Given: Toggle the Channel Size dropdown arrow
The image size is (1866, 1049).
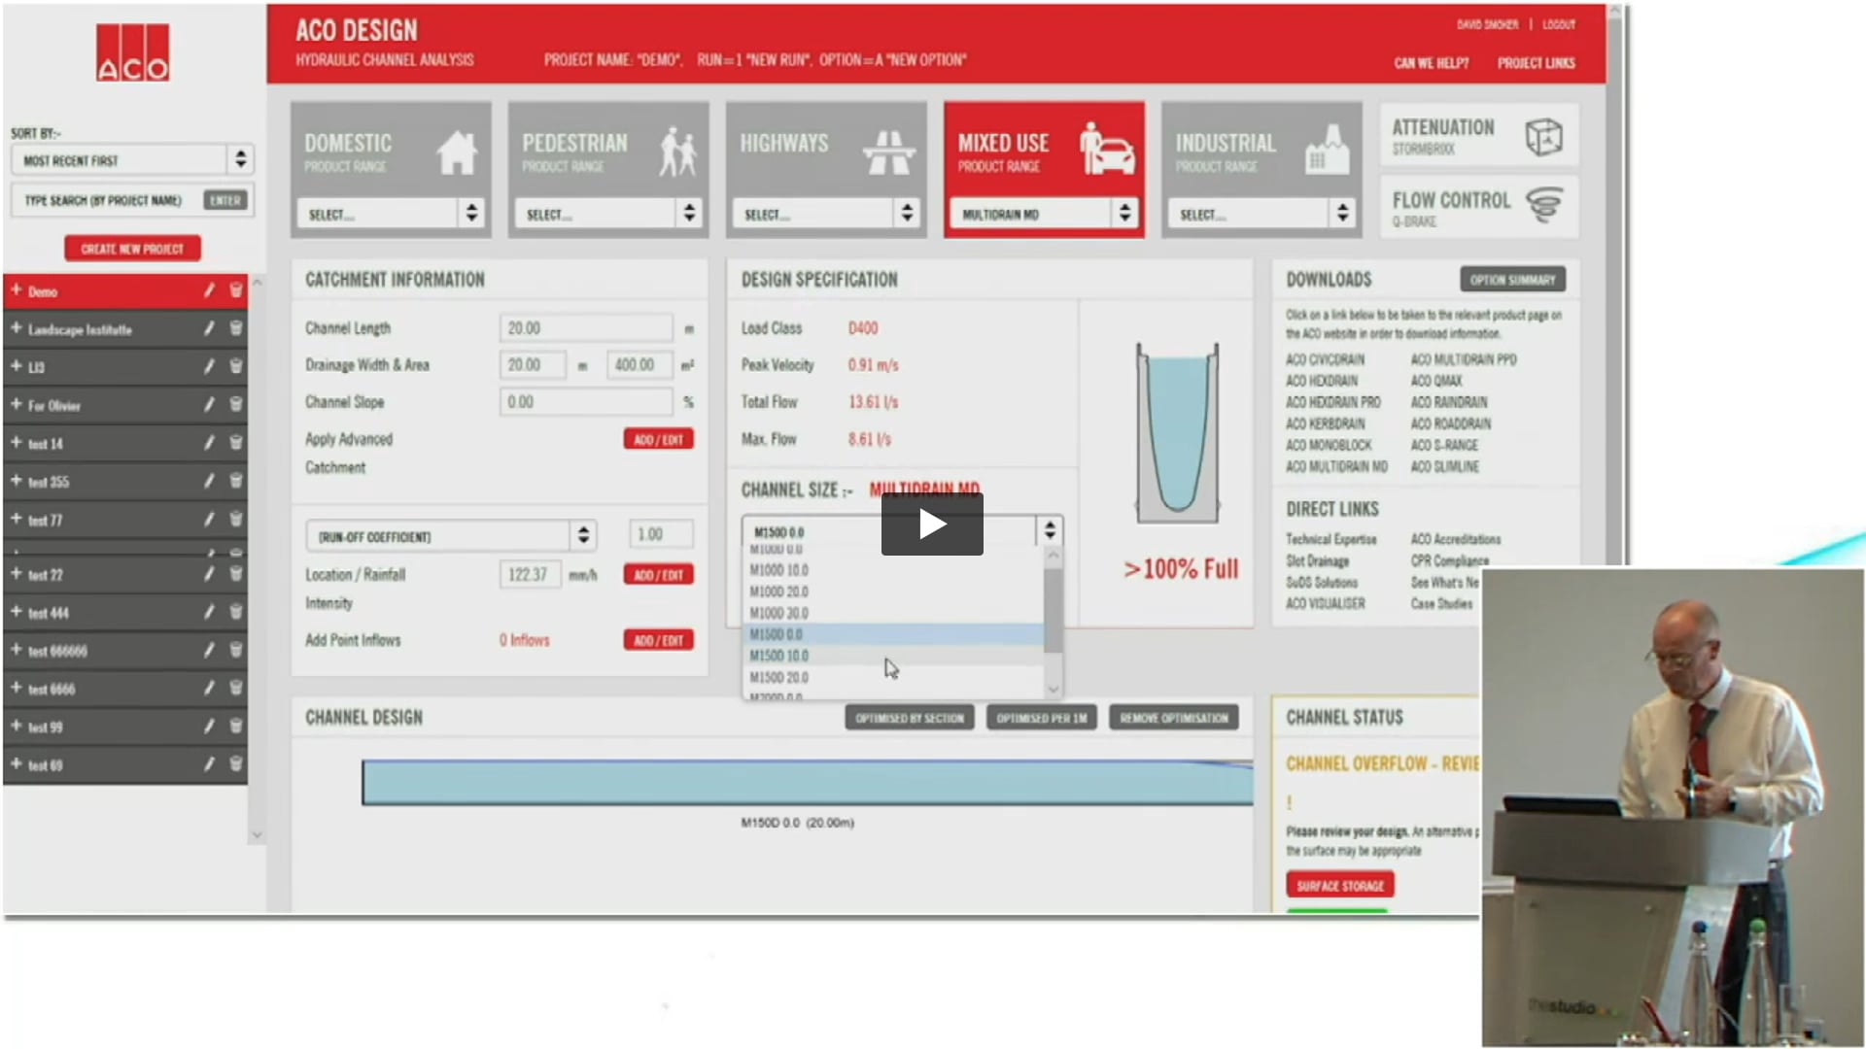Looking at the screenshot, I should click(1050, 531).
